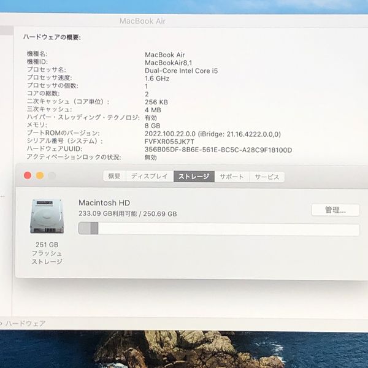Click the 1.6 GHz processor speed value

click(157, 79)
